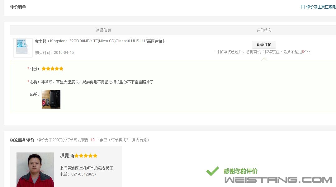Click the 查看评价 button
The image size is (336, 187).
264,44
